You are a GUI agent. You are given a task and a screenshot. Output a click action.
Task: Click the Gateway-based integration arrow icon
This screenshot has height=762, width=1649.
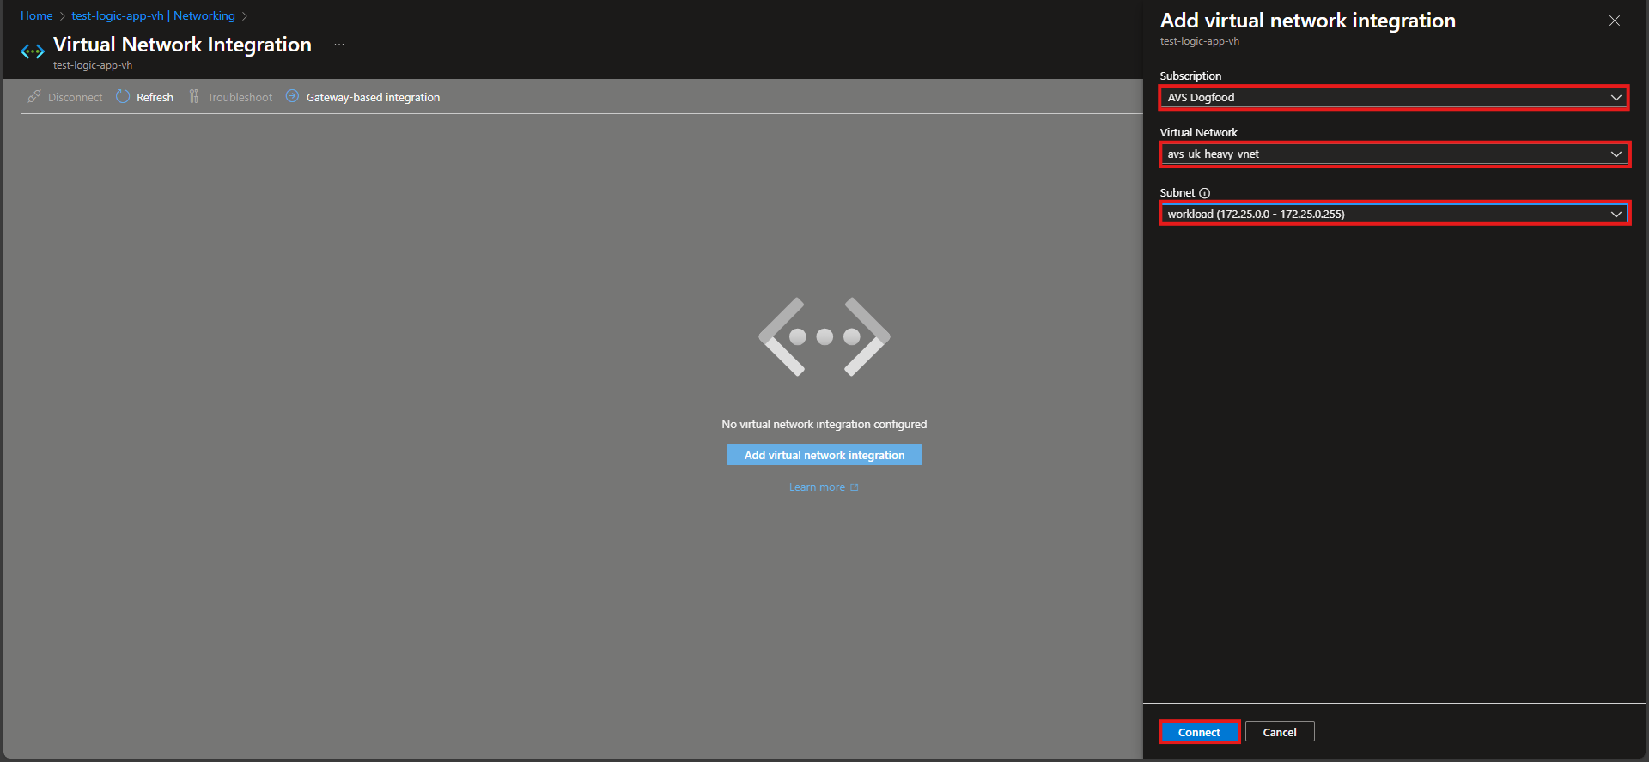click(x=293, y=97)
